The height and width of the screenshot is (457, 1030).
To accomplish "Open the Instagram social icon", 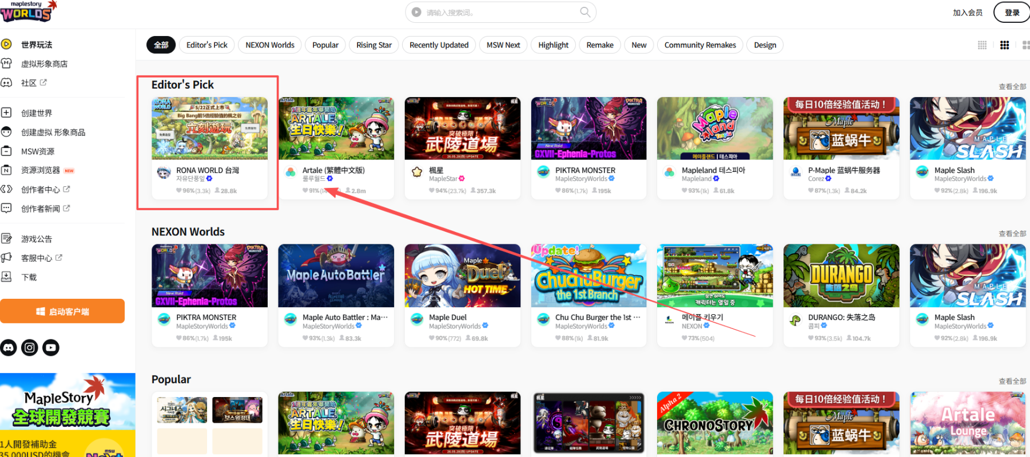I will tap(30, 347).
